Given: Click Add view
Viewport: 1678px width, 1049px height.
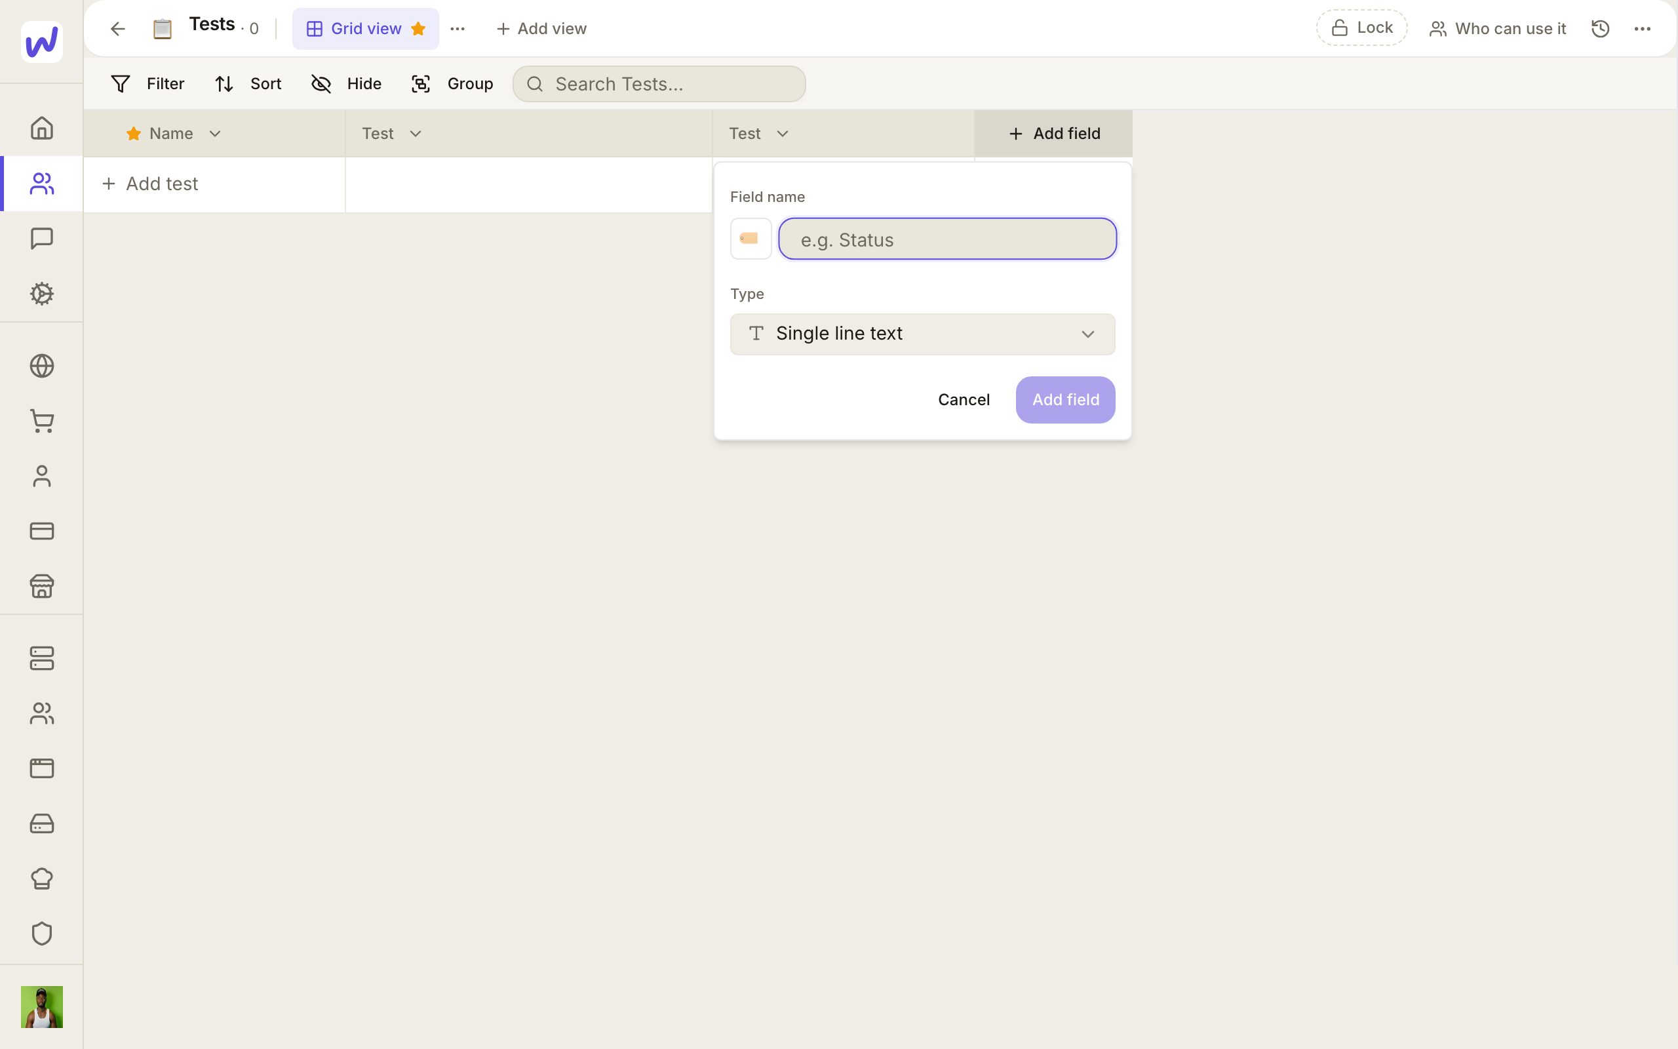Looking at the screenshot, I should pos(541,28).
